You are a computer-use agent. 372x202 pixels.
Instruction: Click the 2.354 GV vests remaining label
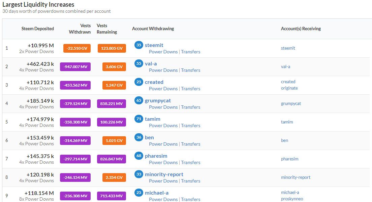(x=114, y=178)
